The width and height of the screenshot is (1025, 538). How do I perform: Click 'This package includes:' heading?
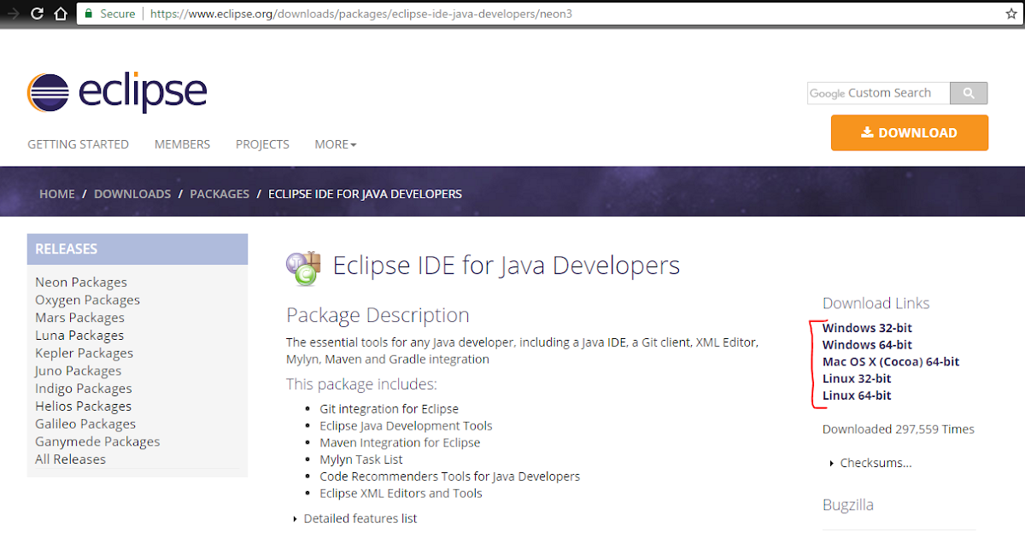coord(361,384)
